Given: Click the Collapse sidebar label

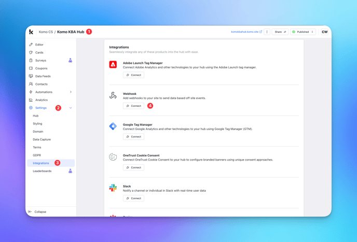Looking at the screenshot, I should click(x=40, y=212).
